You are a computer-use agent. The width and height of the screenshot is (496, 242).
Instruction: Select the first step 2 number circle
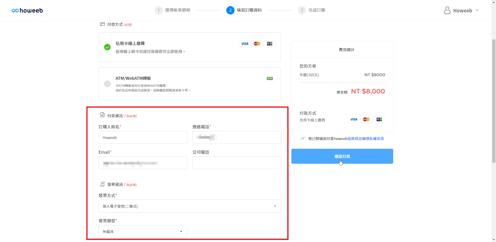click(230, 10)
